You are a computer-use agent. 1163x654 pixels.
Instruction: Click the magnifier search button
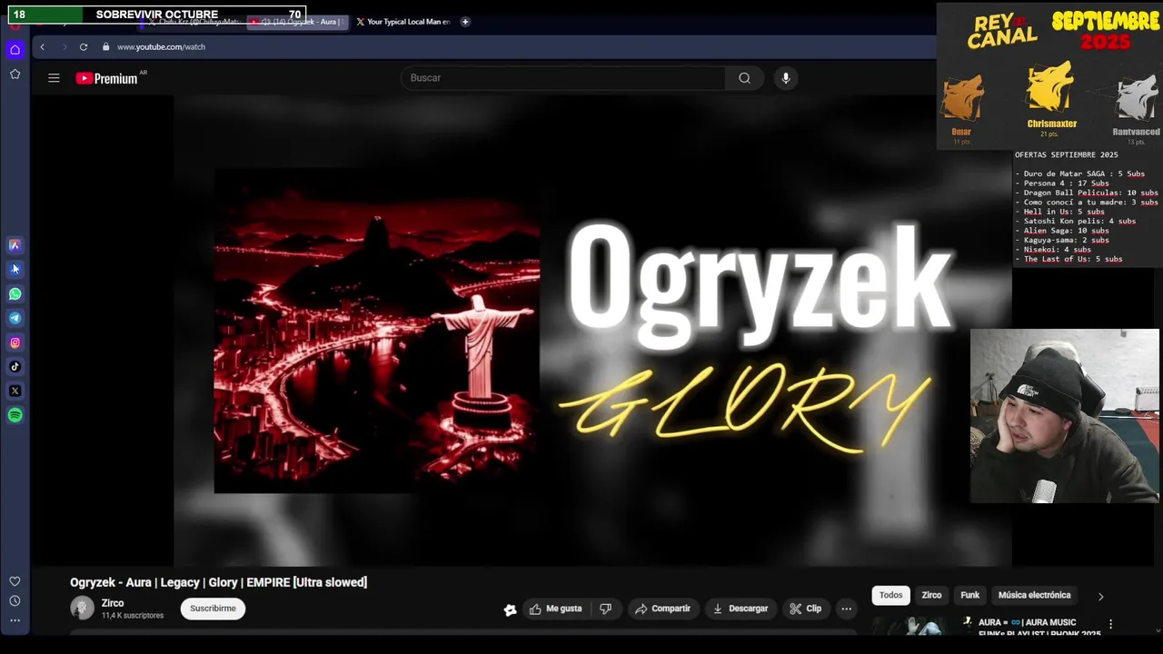(x=744, y=78)
